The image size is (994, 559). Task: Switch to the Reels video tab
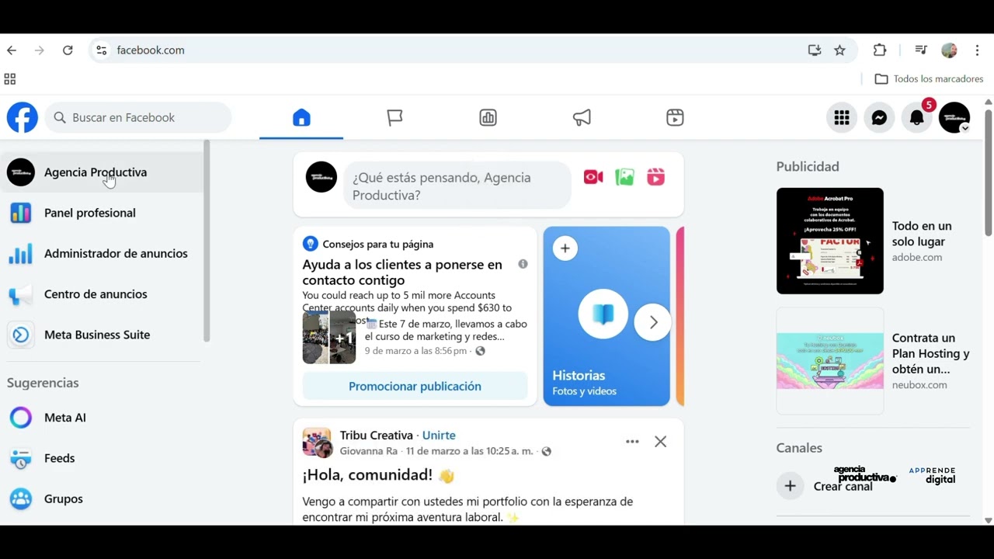[675, 118]
